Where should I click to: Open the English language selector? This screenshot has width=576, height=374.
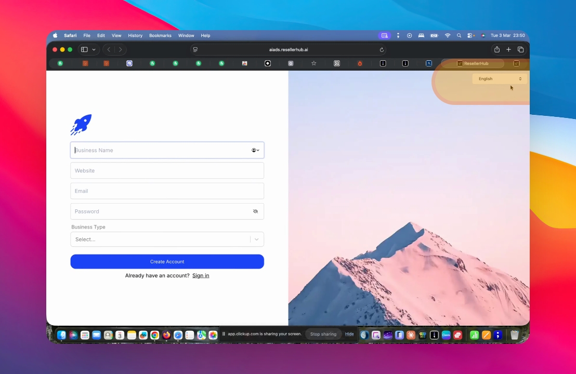(500, 79)
